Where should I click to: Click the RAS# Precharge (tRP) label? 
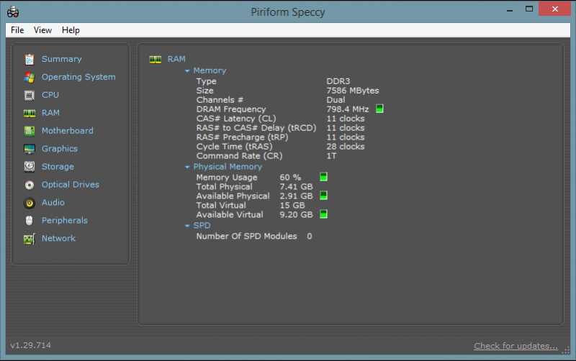tap(242, 137)
